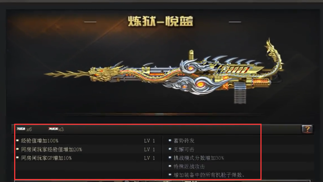Select the 蓄势待发 skill entry
Image resolution: width=323 pixels, height=182 pixels.
coord(184,141)
